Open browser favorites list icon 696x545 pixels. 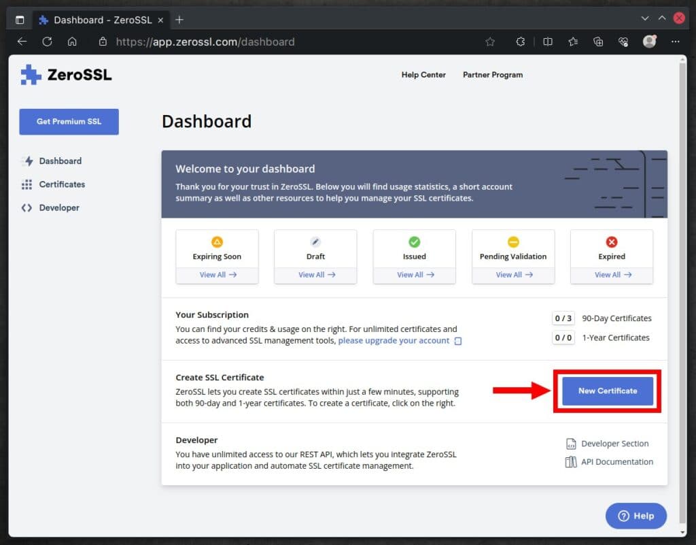573,42
